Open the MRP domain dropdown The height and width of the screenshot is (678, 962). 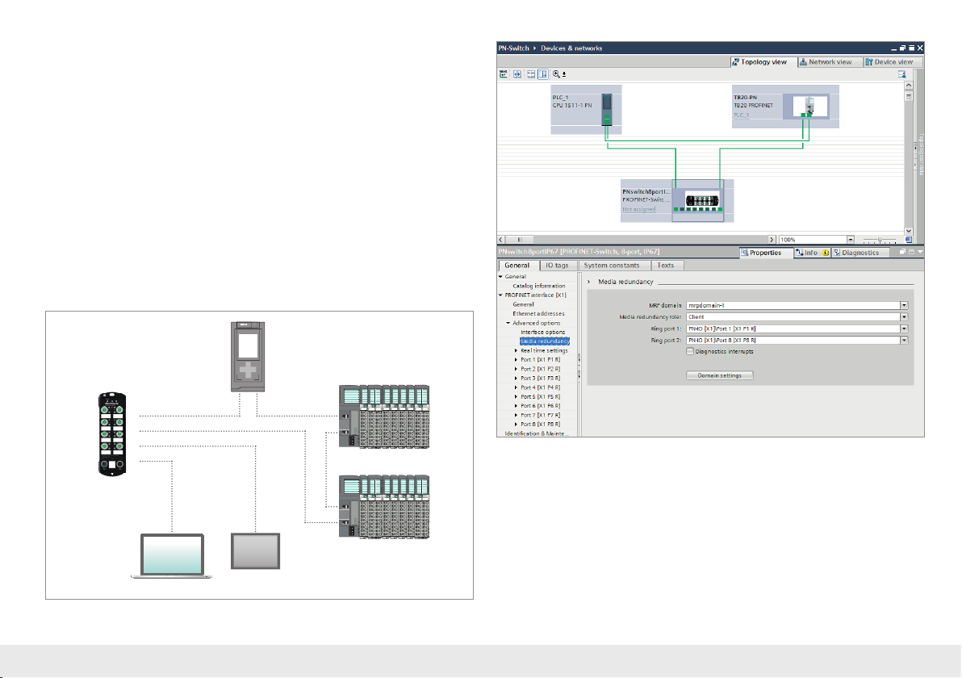click(904, 305)
